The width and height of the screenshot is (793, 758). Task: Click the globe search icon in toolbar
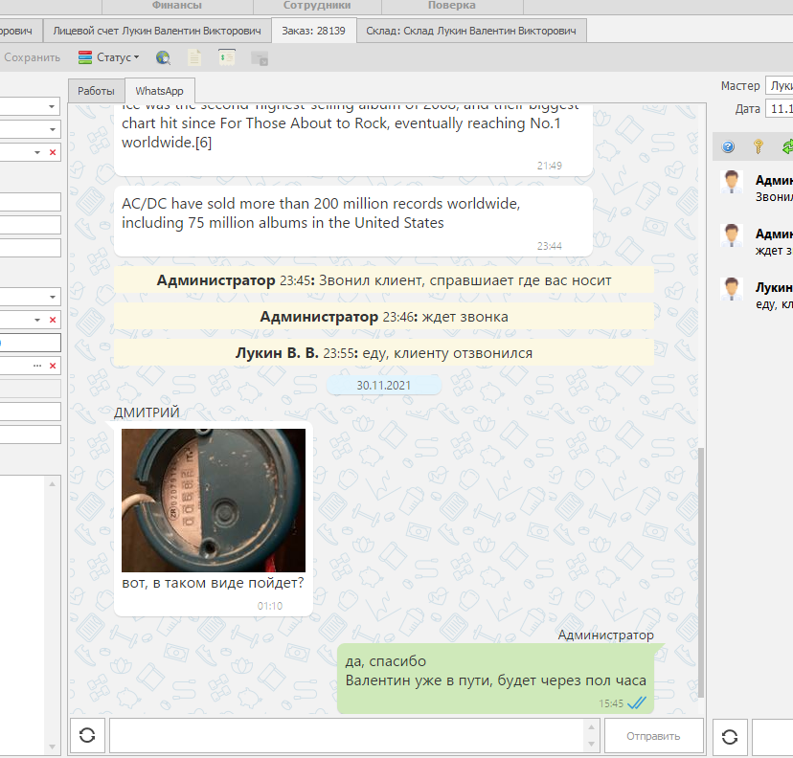[x=164, y=57]
